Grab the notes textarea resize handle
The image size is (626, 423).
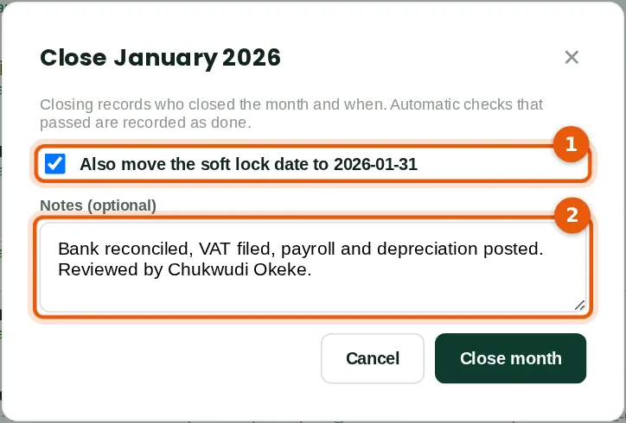[x=579, y=306]
